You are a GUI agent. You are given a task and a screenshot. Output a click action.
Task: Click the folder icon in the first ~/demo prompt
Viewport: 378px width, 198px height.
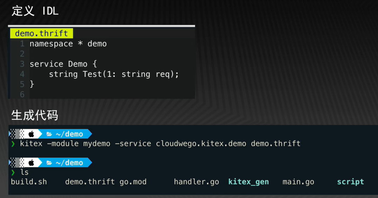(x=49, y=134)
